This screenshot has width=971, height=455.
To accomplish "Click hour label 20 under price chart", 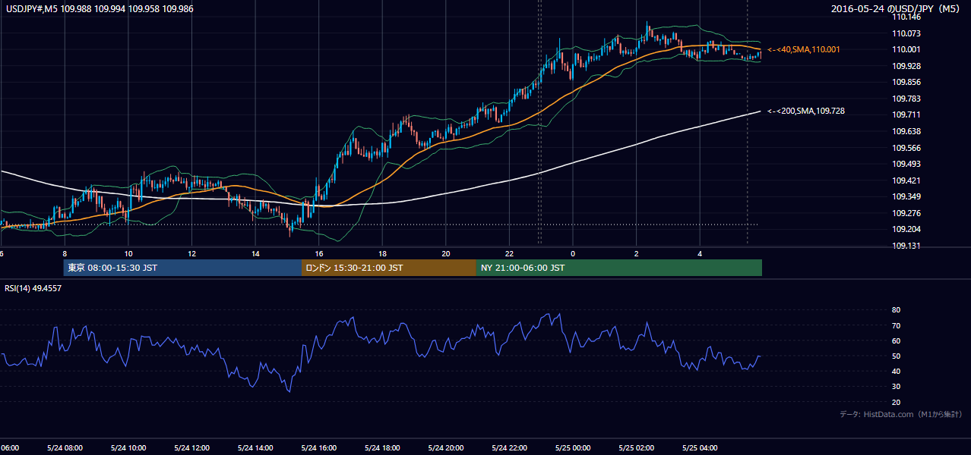I will click(445, 253).
